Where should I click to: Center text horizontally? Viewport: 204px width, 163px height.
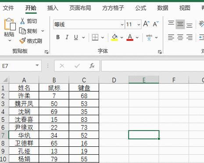[x=180, y=37]
